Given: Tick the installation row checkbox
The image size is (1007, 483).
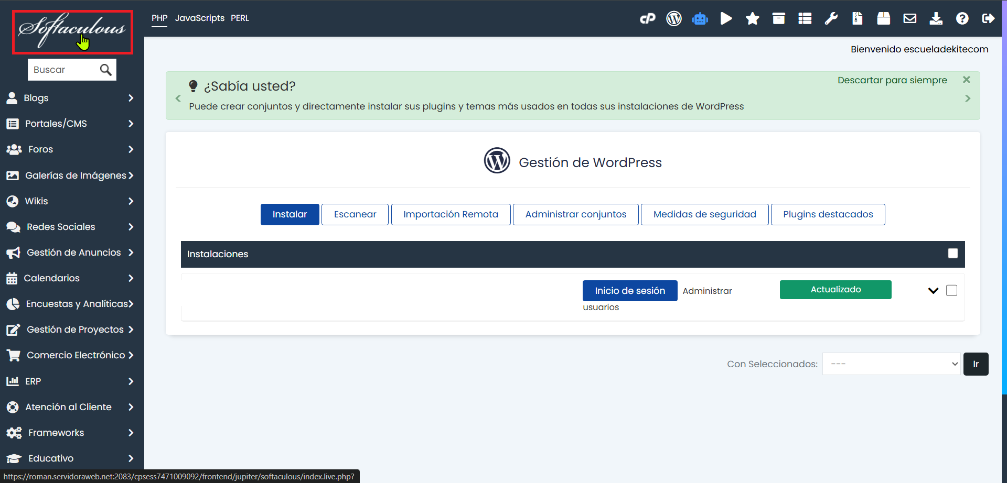Looking at the screenshot, I should [x=952, y=290].
